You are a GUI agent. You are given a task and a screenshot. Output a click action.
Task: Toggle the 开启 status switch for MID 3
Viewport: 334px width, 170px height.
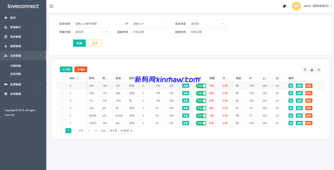pos(201,108)
